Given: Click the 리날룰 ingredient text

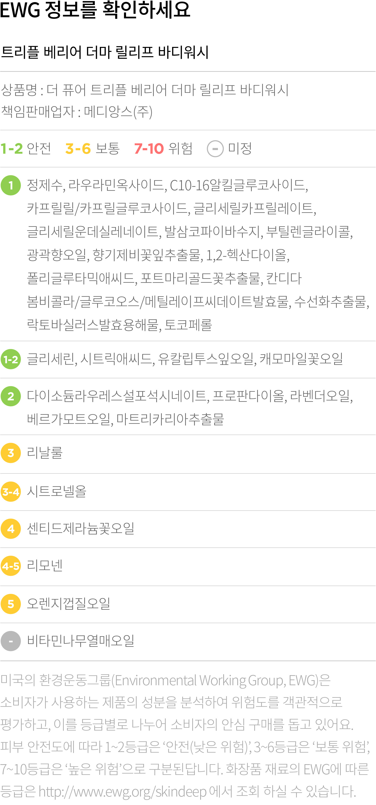Looking at the screenshot, I should (x=45, y=453).
